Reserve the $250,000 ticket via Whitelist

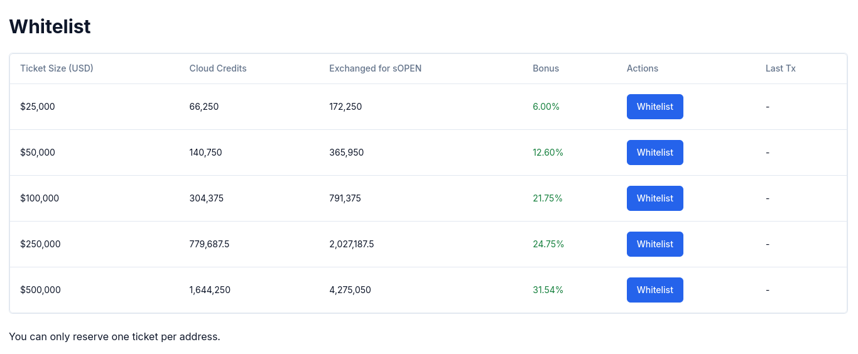point(654,244)
